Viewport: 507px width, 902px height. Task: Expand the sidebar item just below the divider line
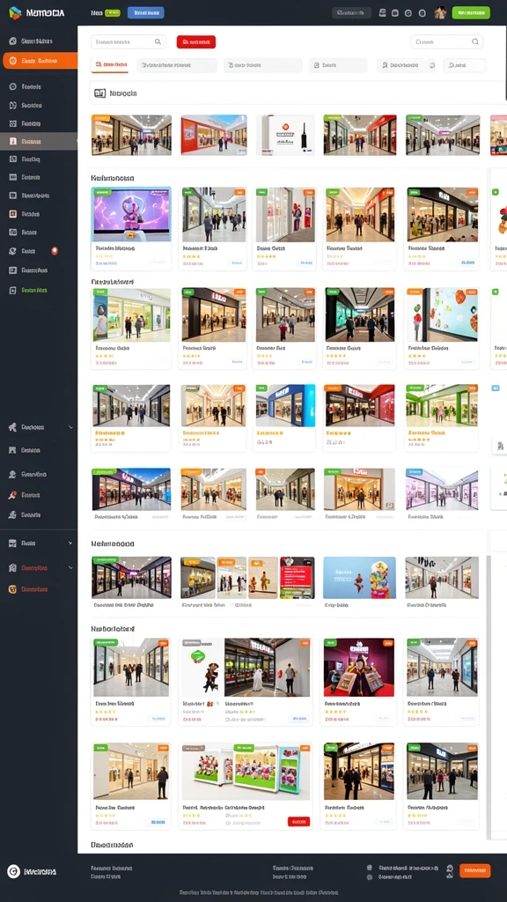coord(39,543)
